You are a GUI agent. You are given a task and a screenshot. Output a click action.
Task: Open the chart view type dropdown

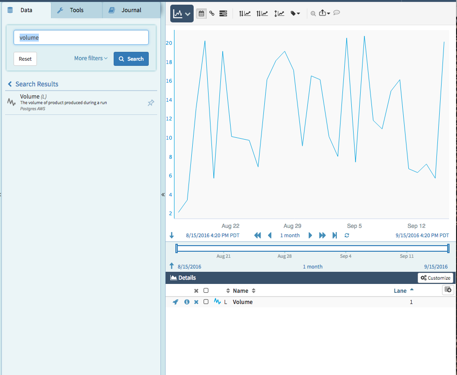181,14
